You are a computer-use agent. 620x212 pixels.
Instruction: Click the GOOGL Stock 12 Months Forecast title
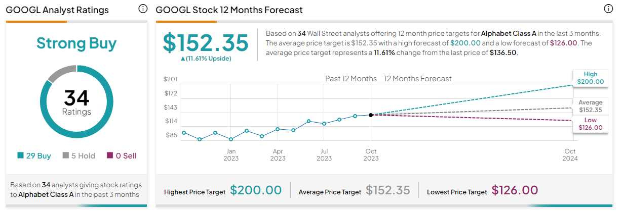[x=229, y=10]
